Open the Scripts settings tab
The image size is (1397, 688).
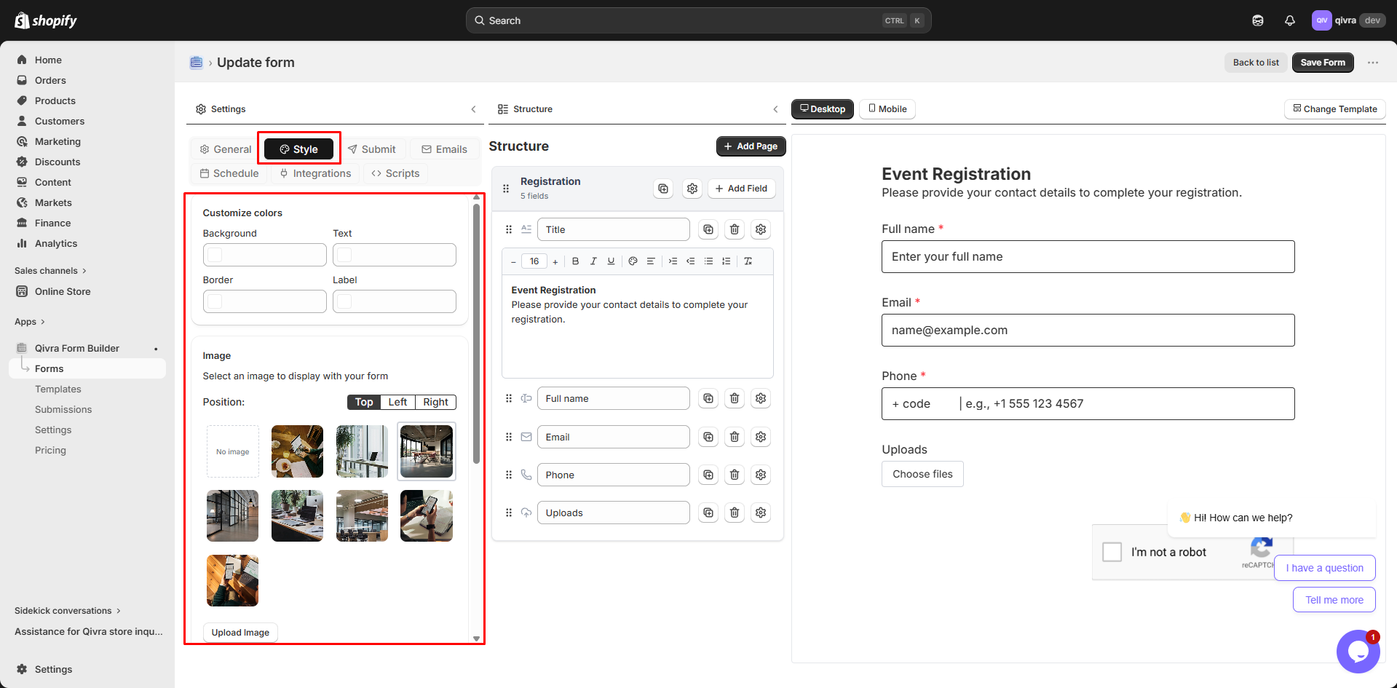[395, 173]
